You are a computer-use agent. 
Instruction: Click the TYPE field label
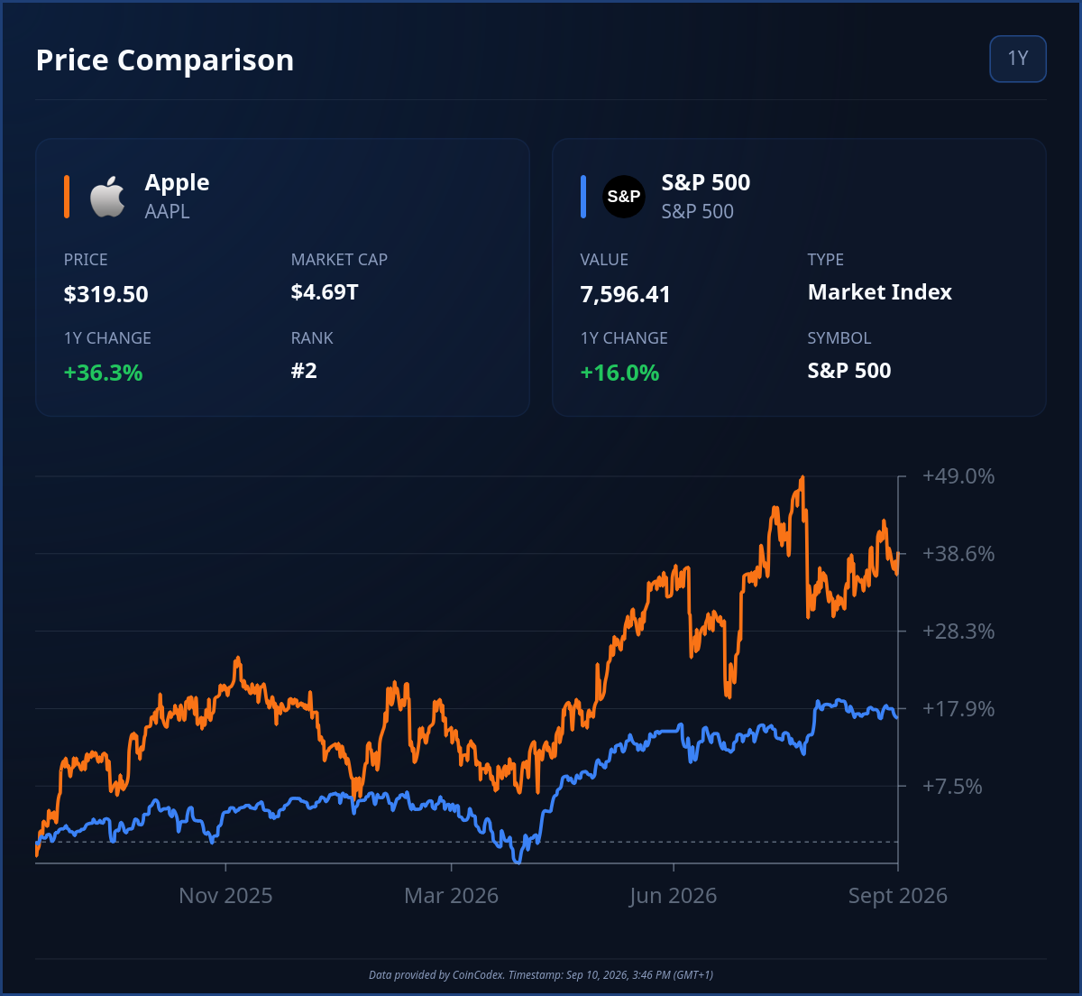click(826, 260)
